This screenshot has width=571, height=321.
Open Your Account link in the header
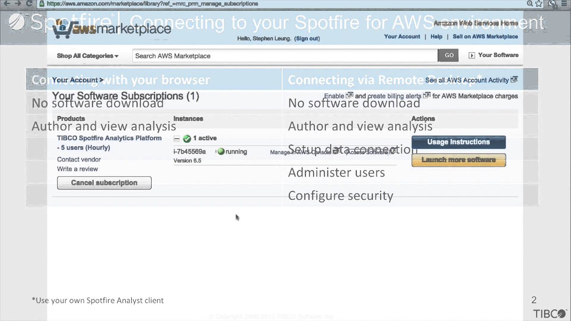tap(402, 37)
